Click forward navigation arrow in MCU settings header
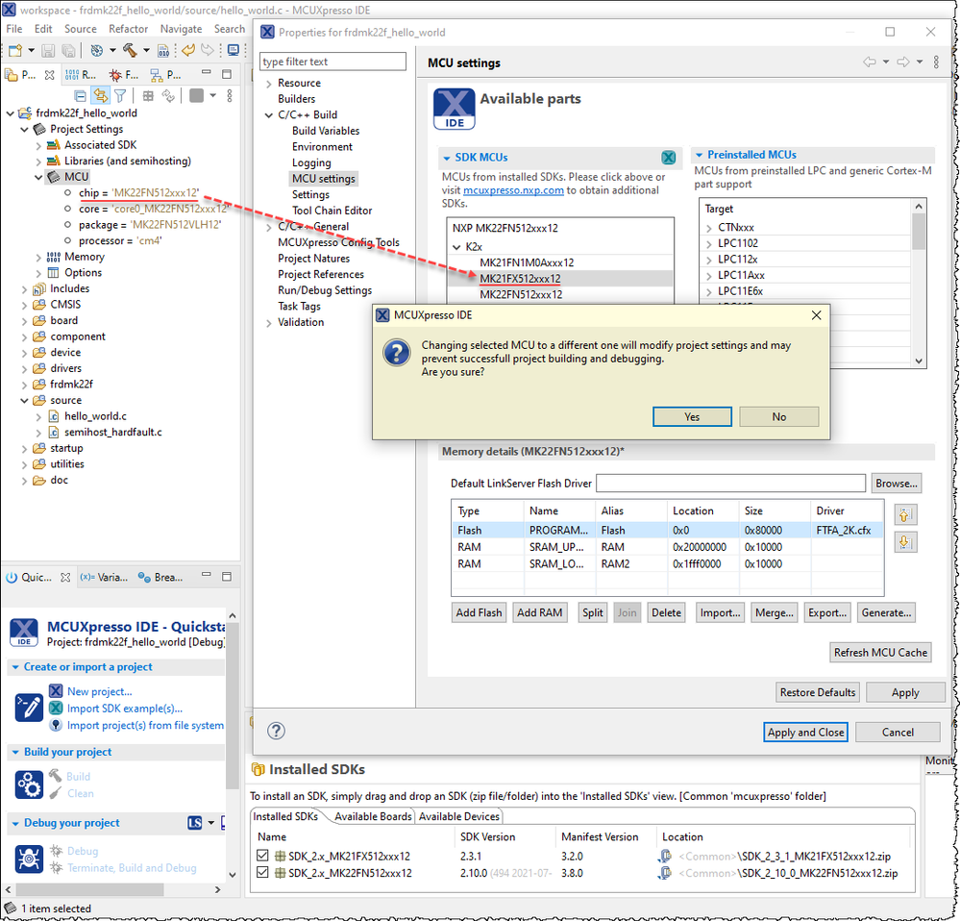 tap(903, 62)
